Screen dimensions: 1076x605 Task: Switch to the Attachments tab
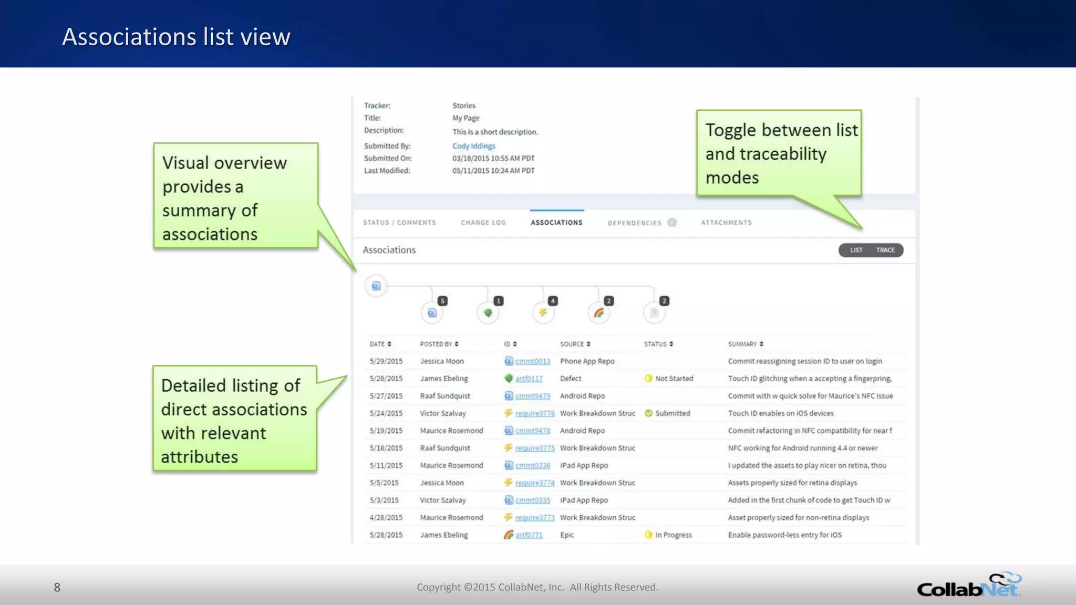[x=726, y=223]
